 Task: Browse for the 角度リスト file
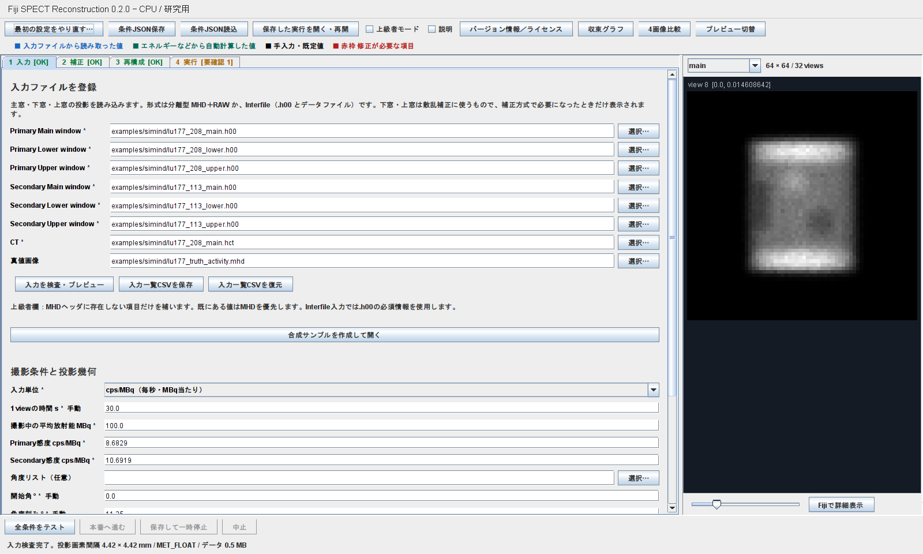click(x=638, y=478)
